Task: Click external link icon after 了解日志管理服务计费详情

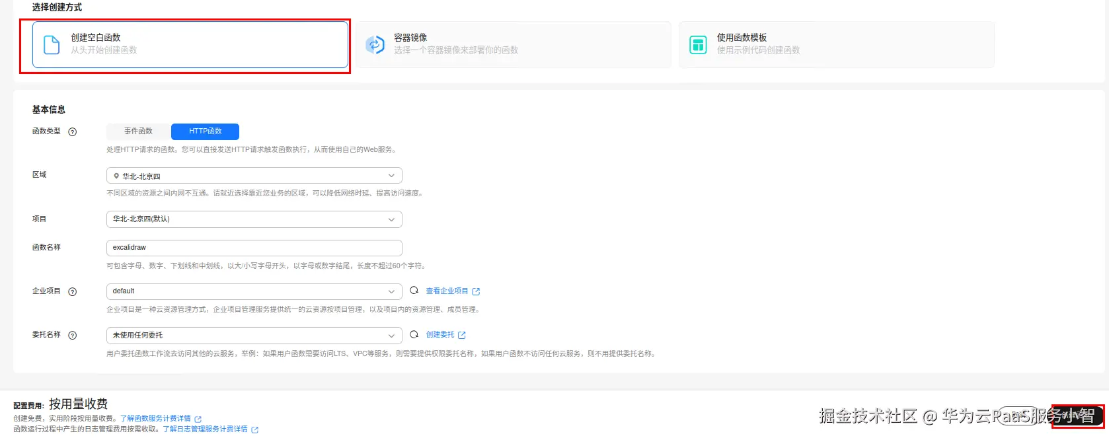Action: point(255,429)
